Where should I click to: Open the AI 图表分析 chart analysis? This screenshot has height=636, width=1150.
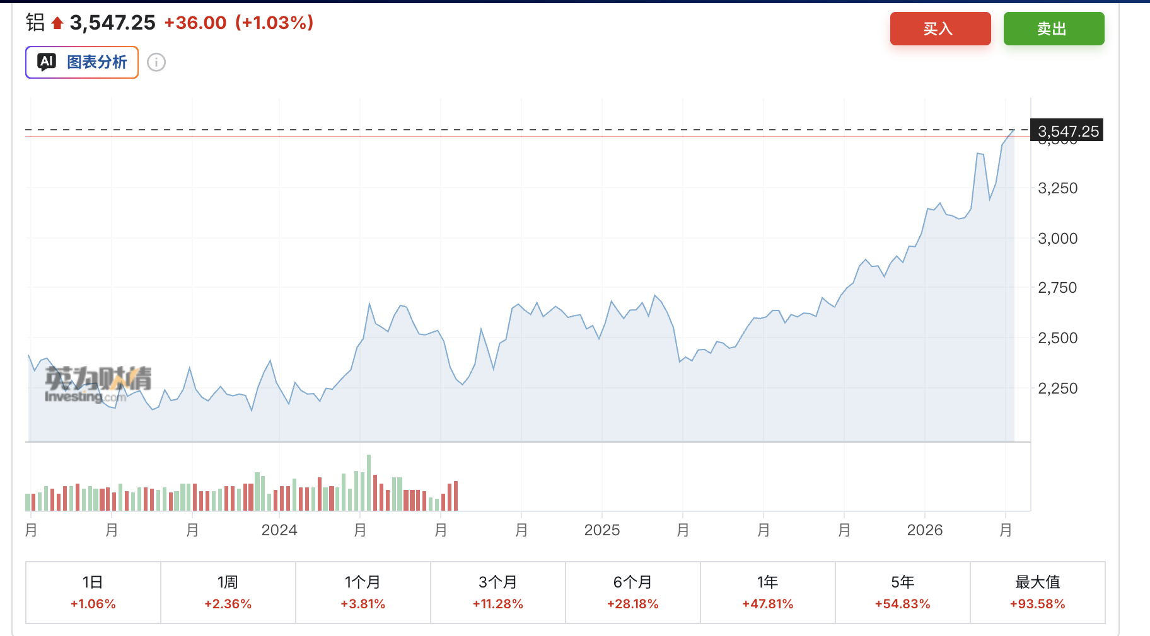82,62
